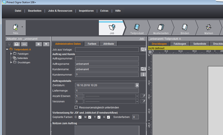Open the Bearbeiten menu
The height and width of the screenshot is (135, 223).
coord(35,11)
